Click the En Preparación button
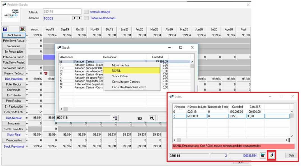 [x=14, y=52]
